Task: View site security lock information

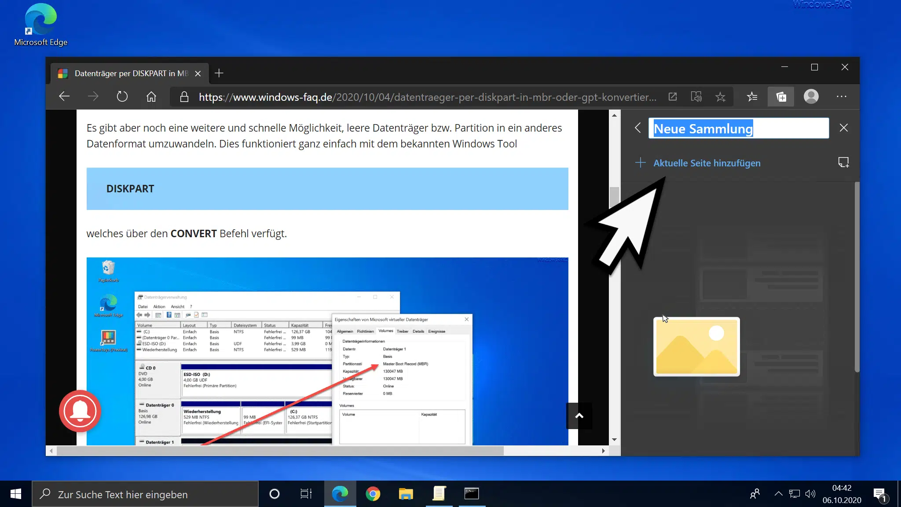Action: pos(184,97)
